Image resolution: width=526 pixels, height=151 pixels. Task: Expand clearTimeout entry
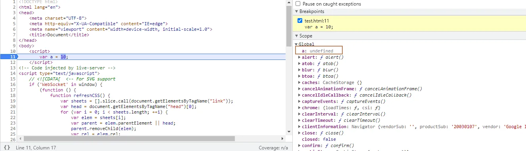click(299, 120)
